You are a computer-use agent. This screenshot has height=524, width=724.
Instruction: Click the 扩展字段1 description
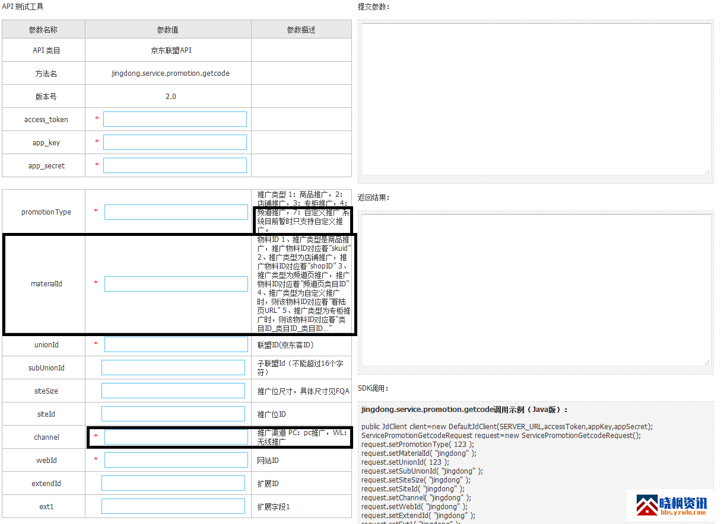click(x=274, y=507)
